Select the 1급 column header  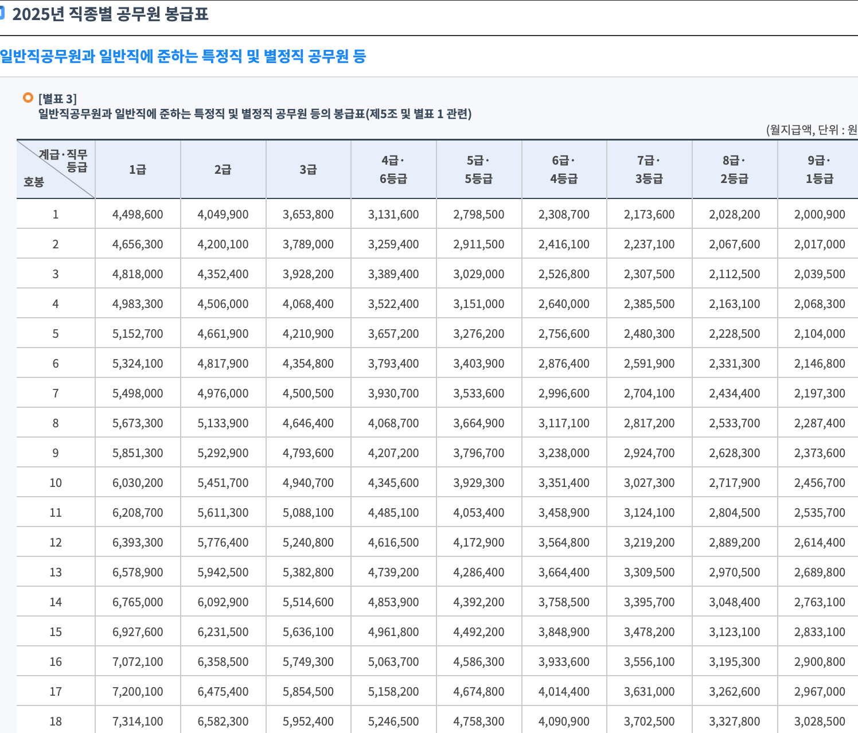[x=138, y=169]
